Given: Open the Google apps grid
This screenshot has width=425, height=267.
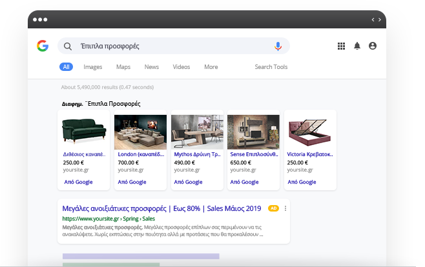Looking at the screenshot, I should (x=342, y=46).
